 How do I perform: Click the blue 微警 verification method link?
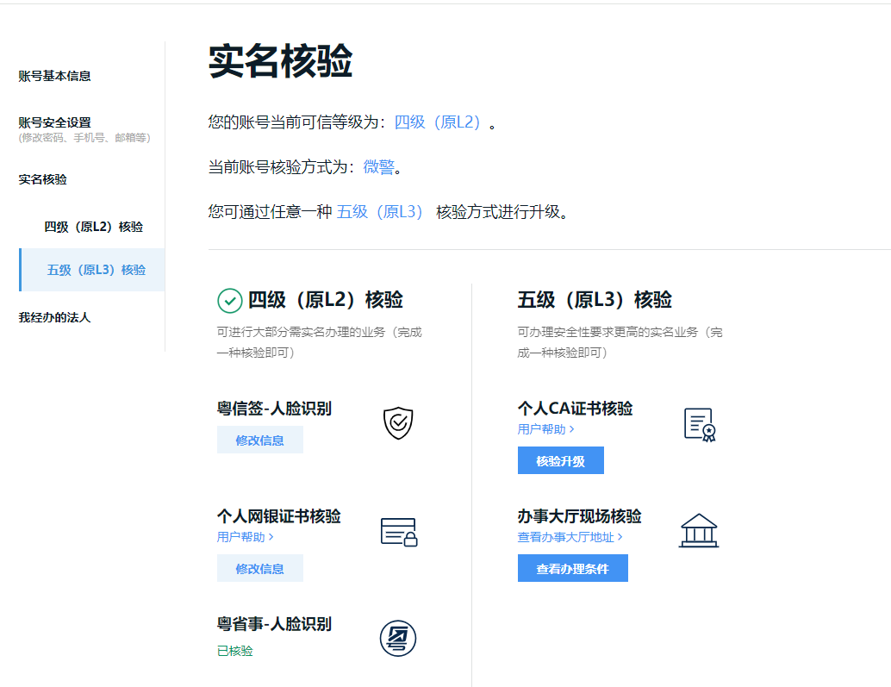pos(378,167)
